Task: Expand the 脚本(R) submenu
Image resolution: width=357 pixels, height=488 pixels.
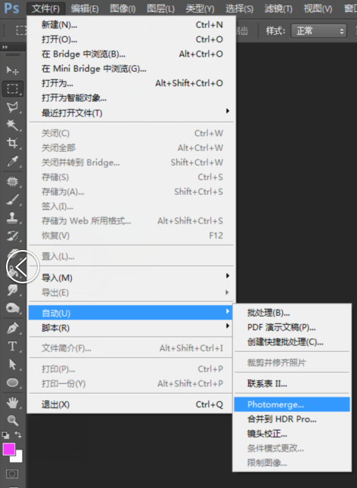Action: pyautogui.click(x=131, y=328)
